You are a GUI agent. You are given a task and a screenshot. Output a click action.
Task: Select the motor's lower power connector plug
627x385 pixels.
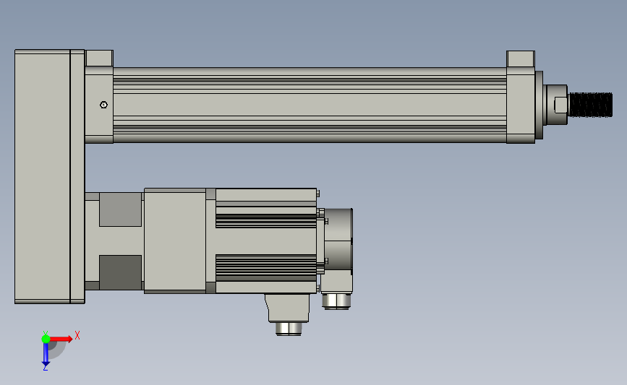click(289, 329)
